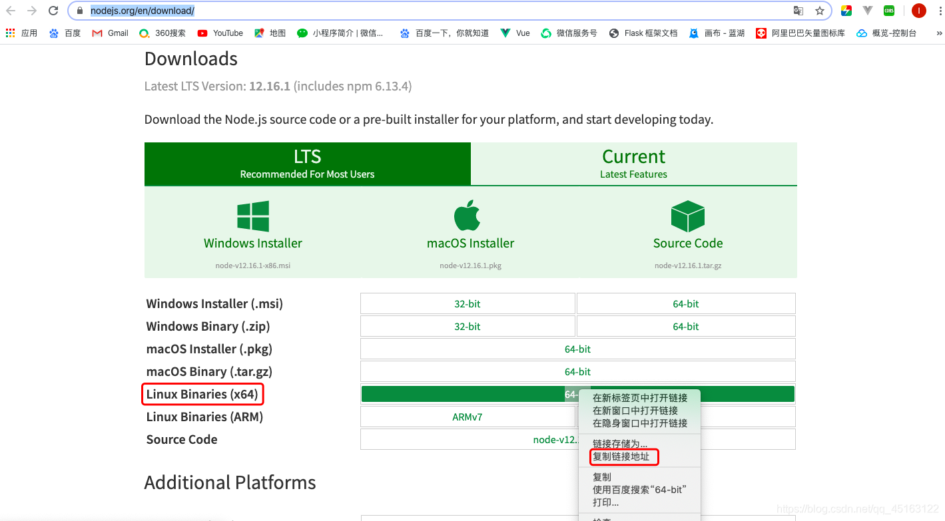Screen dimensions: 945x521
Task: Open the 应用 apps bookmark
Action: 21,33
